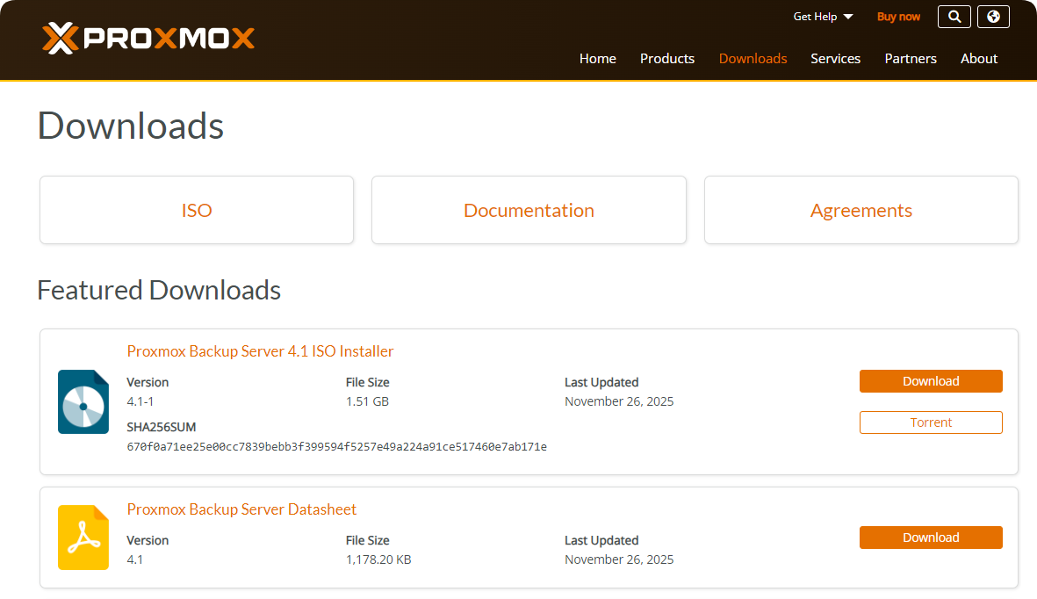
Task: Click the Proxmox logo in header
Action: [x=148, y=38]
